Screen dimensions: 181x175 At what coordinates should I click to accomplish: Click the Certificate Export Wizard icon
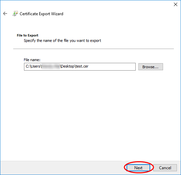click(x=15, y=14)
